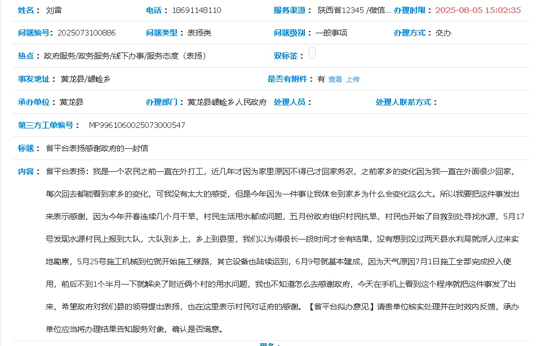Open the 查看 attachment link
541x346 pixels.
tap(335, 79)
